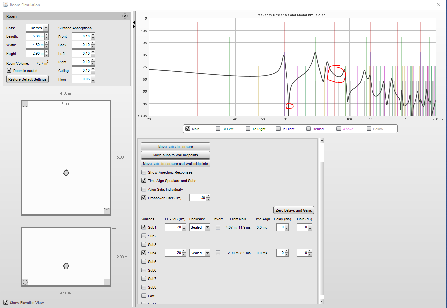Select listener head icon in elevation view
Screen dimensions: 447x308
[x=66, y=266]
